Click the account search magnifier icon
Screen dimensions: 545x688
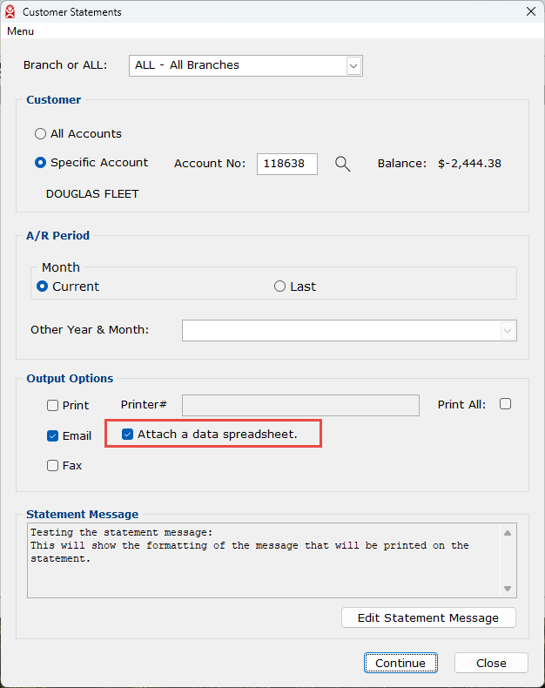343,164
